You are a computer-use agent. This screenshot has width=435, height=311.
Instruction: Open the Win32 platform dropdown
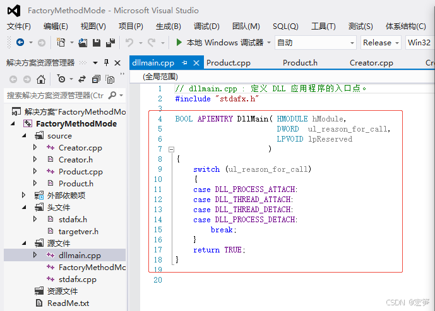(420, 43)
